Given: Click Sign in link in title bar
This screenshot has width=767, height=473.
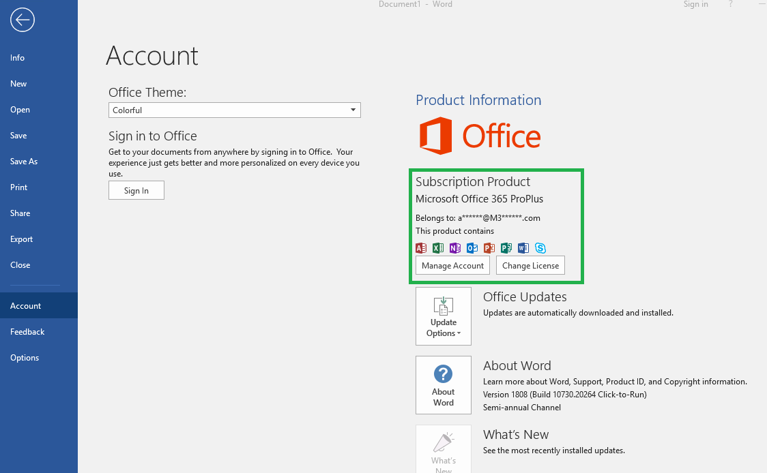Looking at the screenshot, I should click(x=695, y=4).
